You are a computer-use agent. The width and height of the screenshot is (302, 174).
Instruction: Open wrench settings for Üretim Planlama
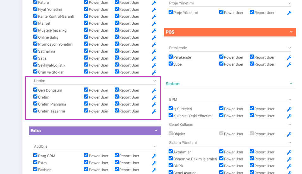(x=154, y=105)
